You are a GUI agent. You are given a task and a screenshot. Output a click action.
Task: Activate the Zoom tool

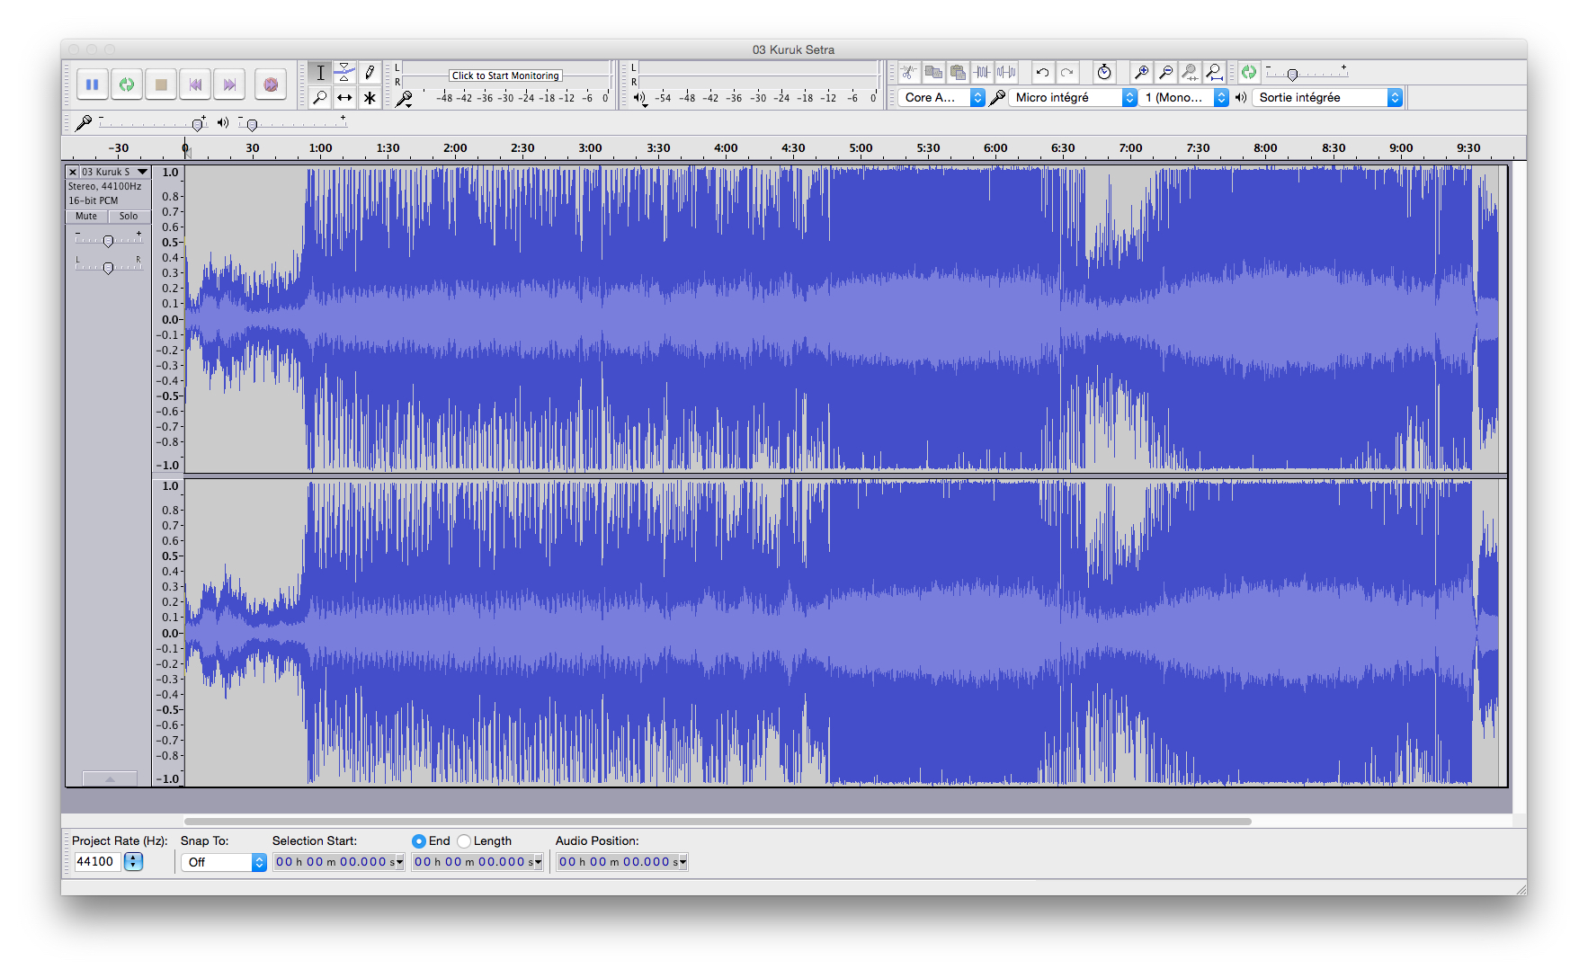(x=319, y=97)
